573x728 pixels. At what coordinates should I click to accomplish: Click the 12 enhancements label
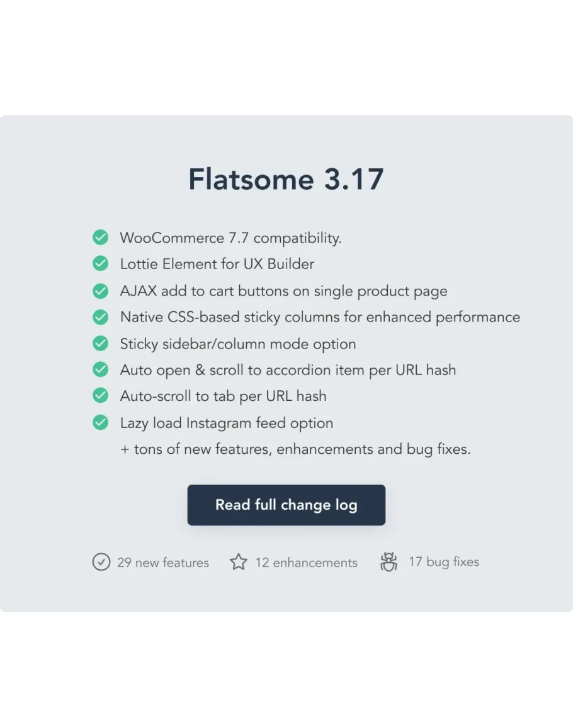coord(306,562)
